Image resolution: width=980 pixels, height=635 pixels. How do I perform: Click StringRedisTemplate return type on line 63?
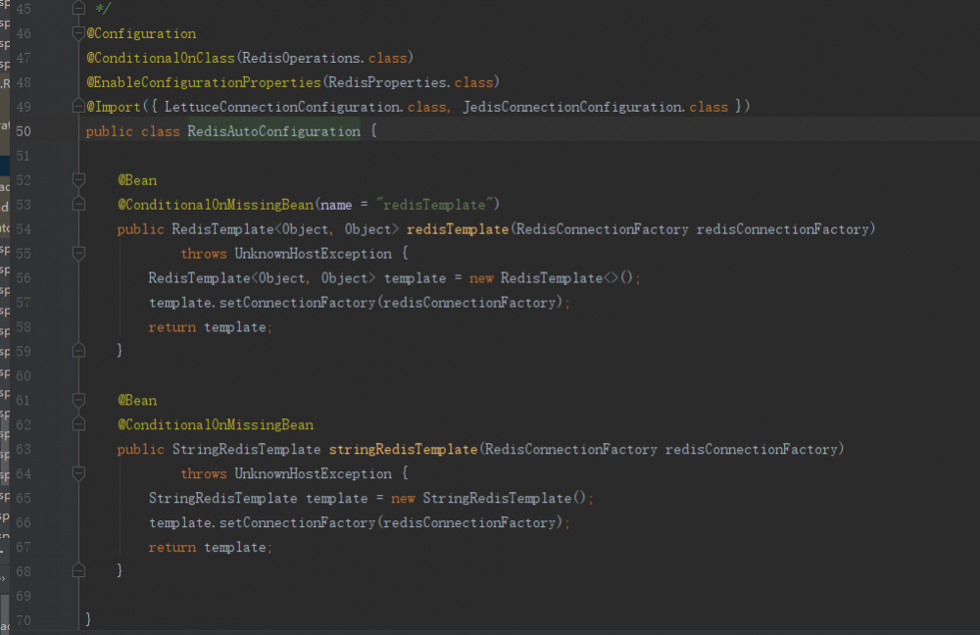coord(246,450)
